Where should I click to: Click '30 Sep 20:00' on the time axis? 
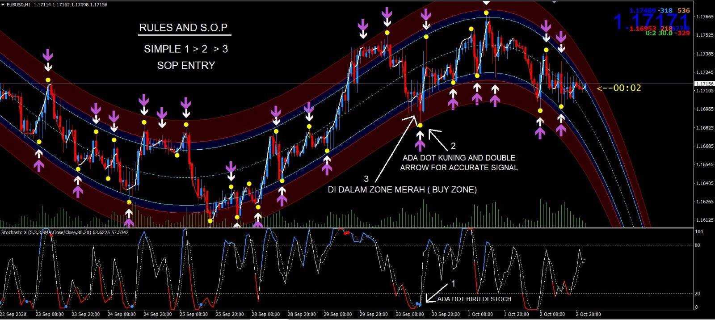[446, 315]
